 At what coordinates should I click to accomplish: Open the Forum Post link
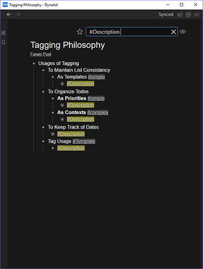(x=41, y=54)
